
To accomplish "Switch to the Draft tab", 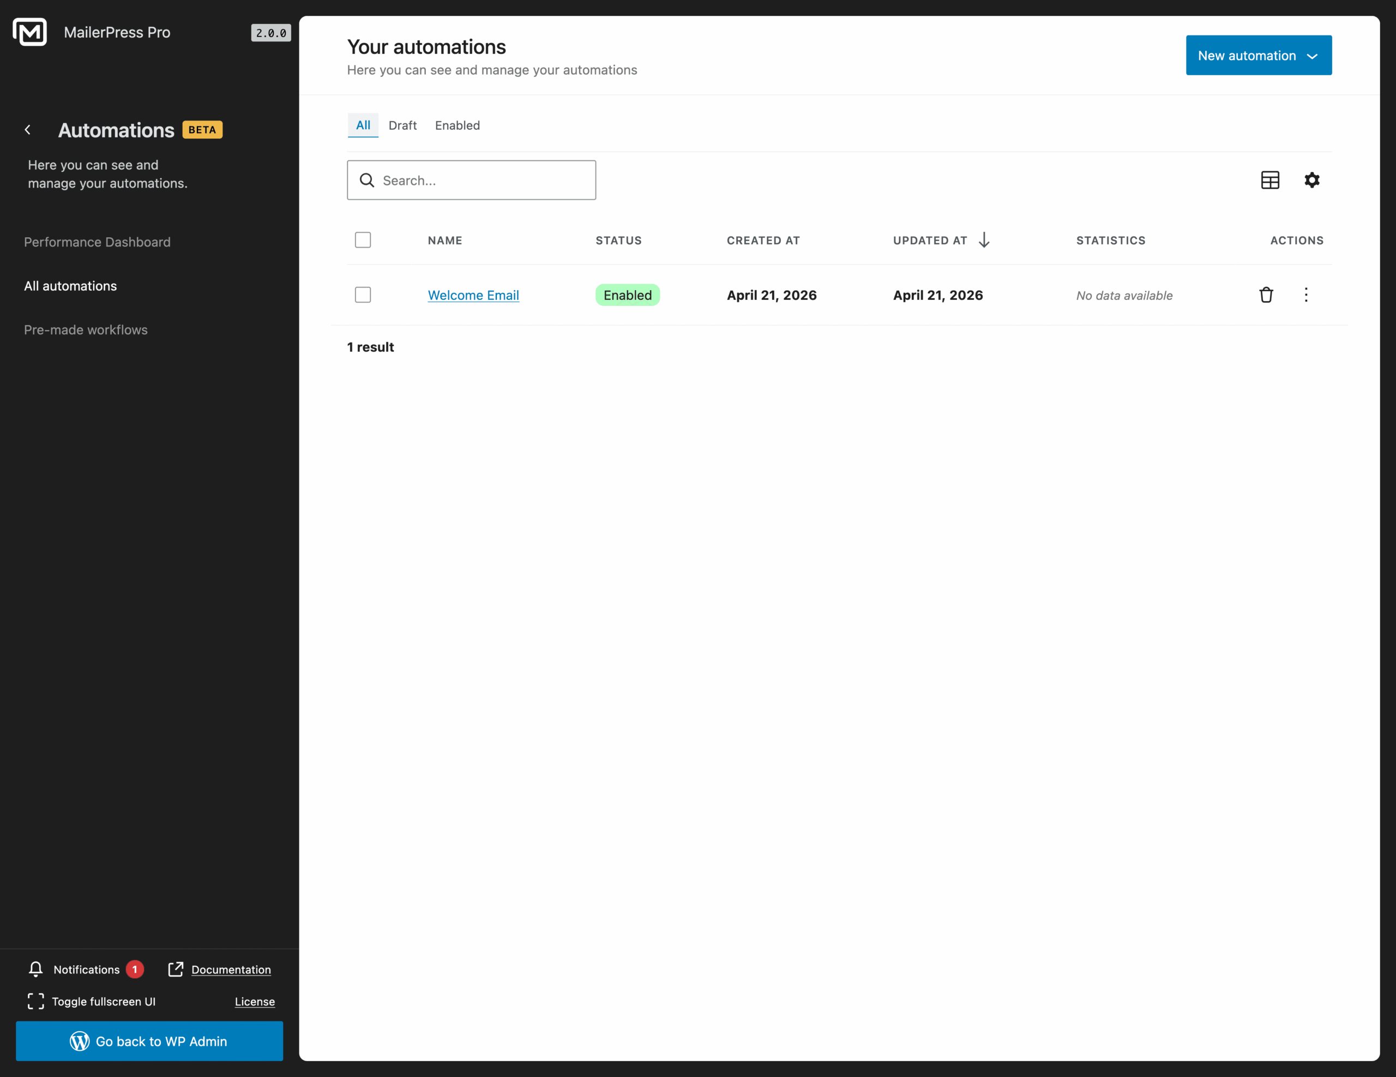I will [402, 125].
